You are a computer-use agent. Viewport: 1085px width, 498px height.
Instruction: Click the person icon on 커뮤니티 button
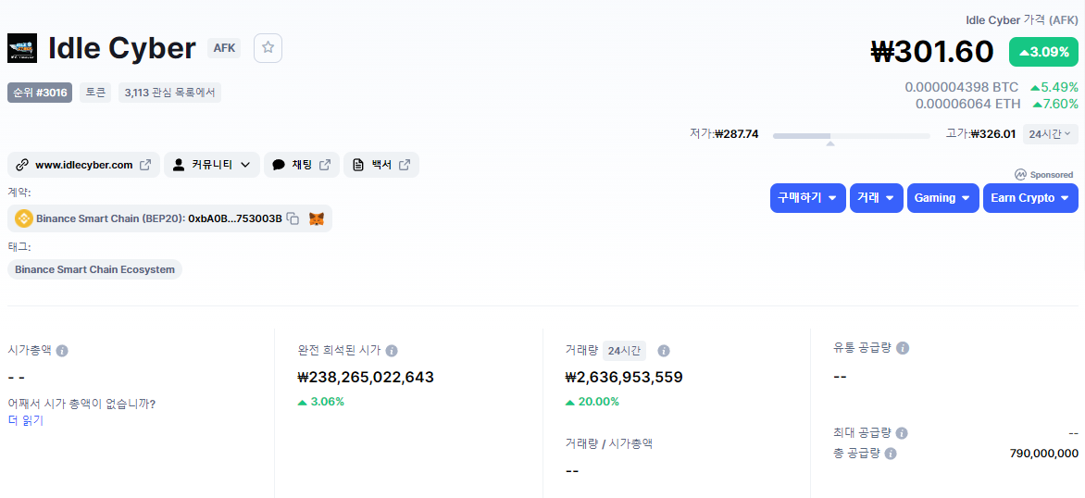(179, 165)
